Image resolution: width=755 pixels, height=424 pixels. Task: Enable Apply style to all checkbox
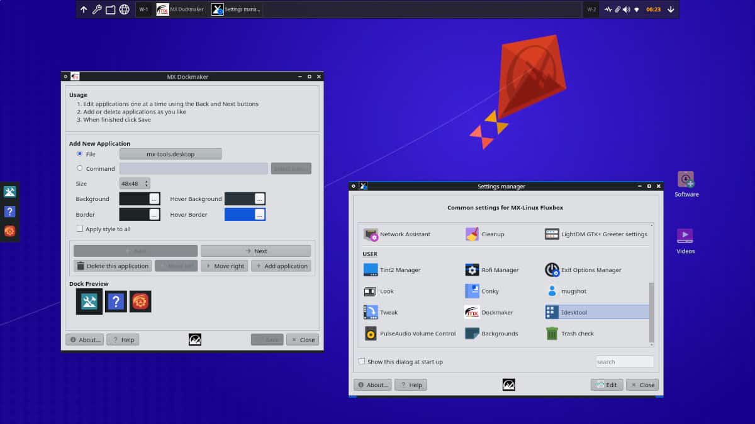(x=80, y=229)
